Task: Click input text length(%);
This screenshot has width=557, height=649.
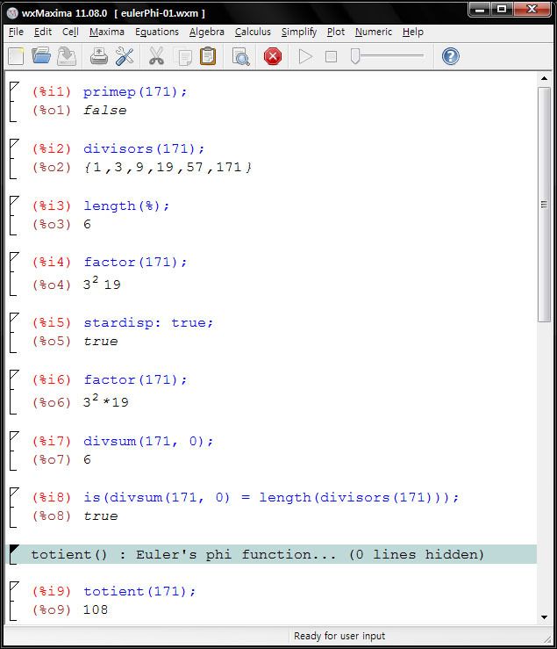Action: tap(126, 206)
